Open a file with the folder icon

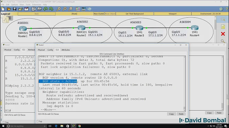tap(9, 9)
